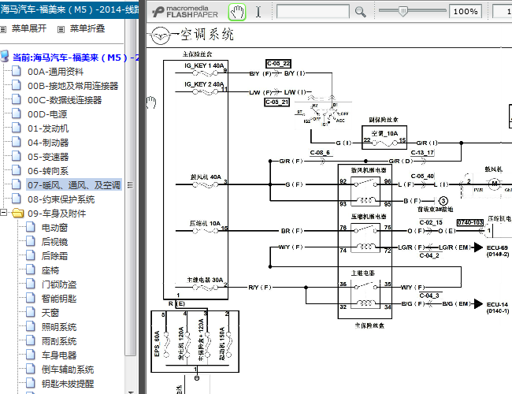Screen dimensions: 512x394
Task: Open 00C-数据线连接器 document
Action: pyautogui.click(x=65, y=100)
